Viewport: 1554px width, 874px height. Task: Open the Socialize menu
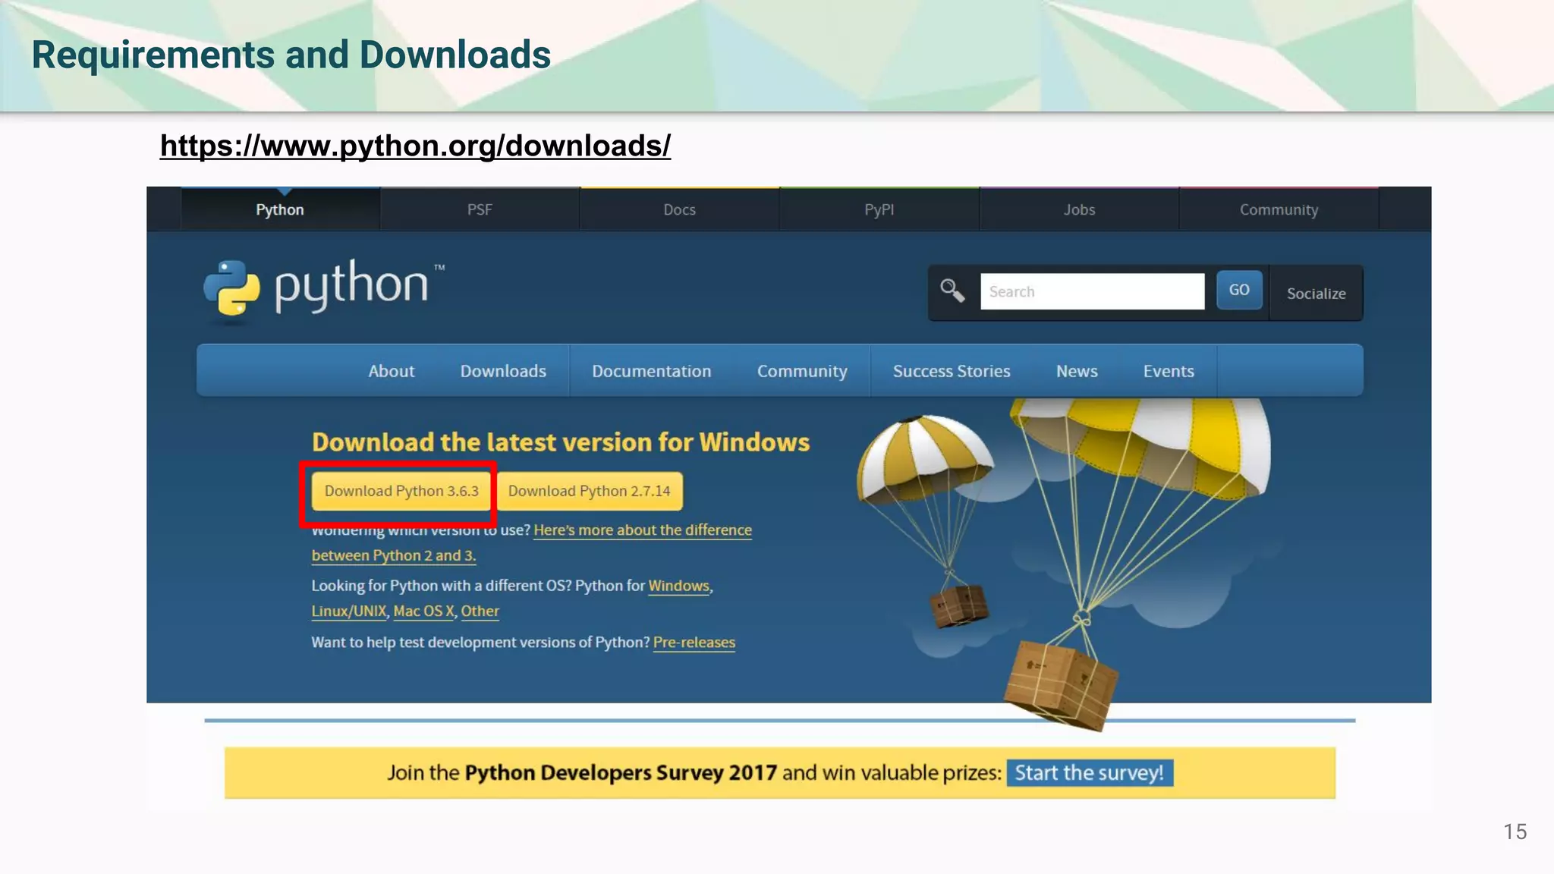coord(1316,294)
